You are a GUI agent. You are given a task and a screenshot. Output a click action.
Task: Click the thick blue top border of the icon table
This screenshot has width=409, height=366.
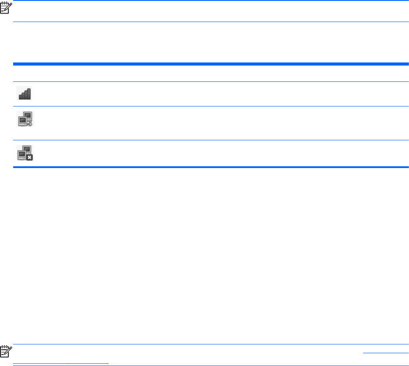tap(211, 64)
